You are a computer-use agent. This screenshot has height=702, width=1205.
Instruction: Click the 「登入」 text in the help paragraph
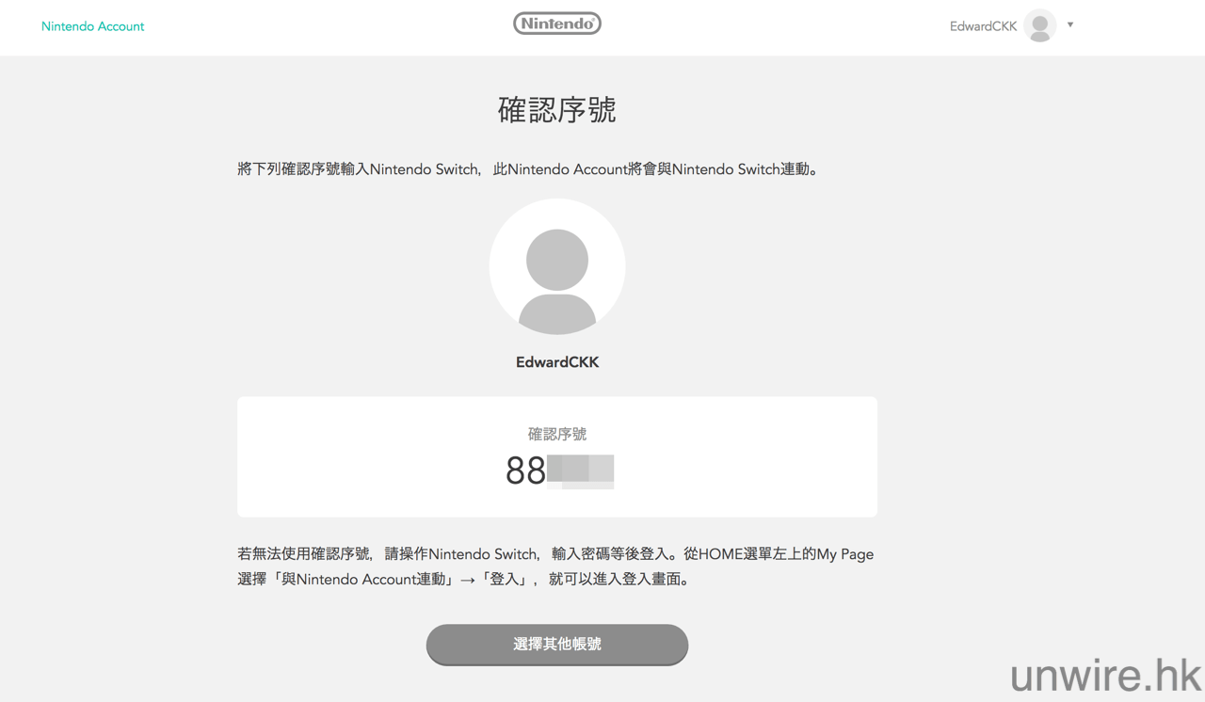click(506, 580)
